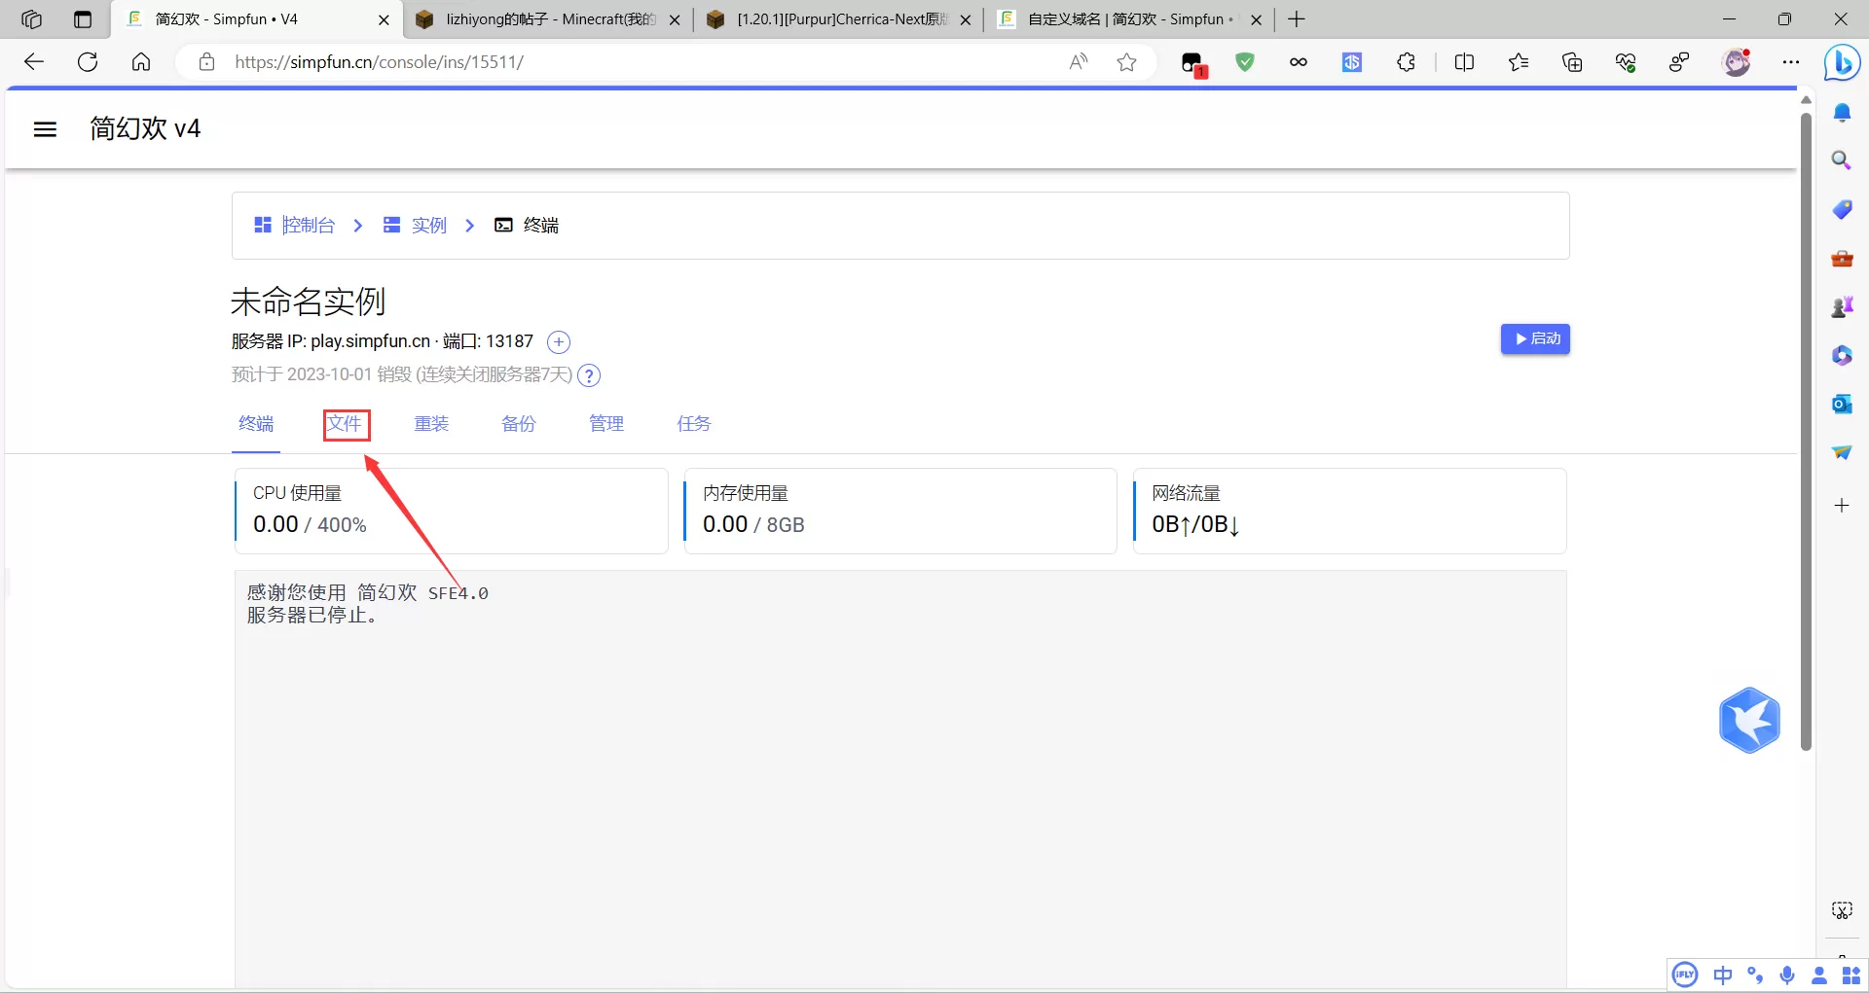Image resolution: width=1869 pixels, height=993 pixels.
Task: Open the workspaces icon
Action: point(31,19)
